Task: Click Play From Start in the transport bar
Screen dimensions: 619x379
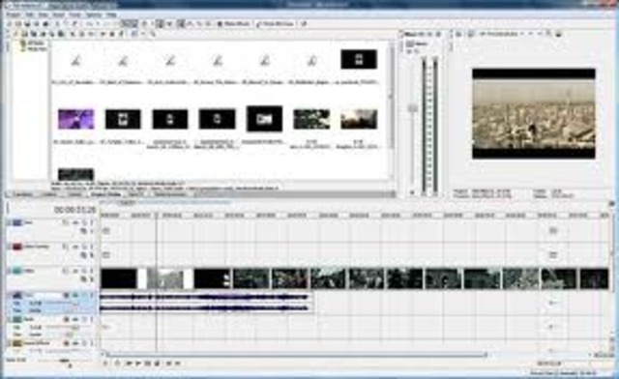Action: [x=129, y=364]
